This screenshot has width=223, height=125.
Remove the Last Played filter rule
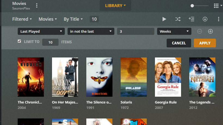200,31
